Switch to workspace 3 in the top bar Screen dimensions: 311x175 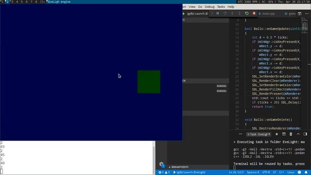(12, 1)
